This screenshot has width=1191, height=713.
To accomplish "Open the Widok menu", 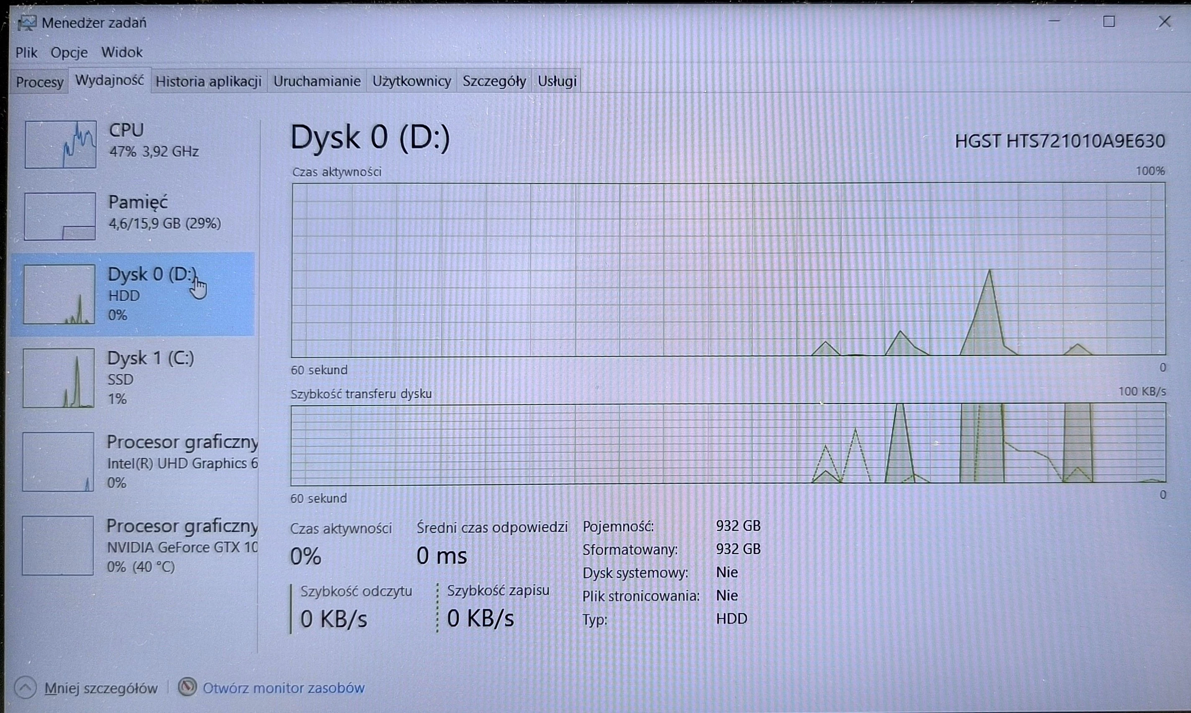I will pyautogui.click(x=121, y=52).
